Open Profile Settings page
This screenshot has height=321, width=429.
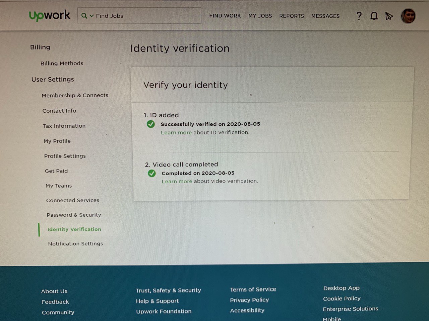(65, 156)
